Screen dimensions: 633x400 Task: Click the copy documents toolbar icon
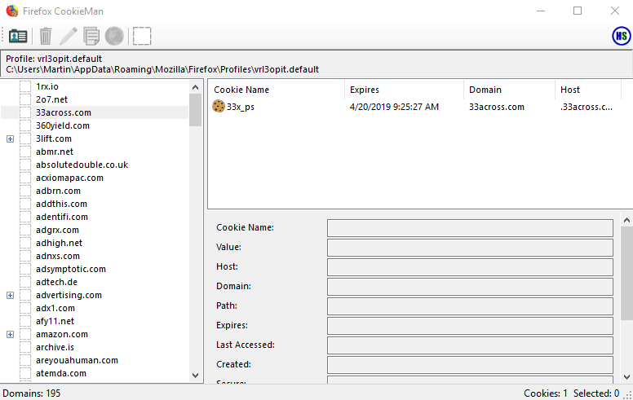91,36
